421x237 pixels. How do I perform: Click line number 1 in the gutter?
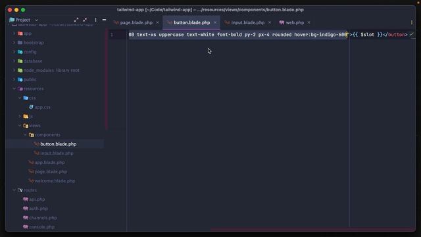[x=112, y=35]
